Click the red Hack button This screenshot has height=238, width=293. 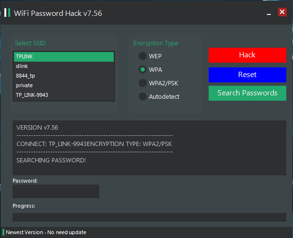247,55
